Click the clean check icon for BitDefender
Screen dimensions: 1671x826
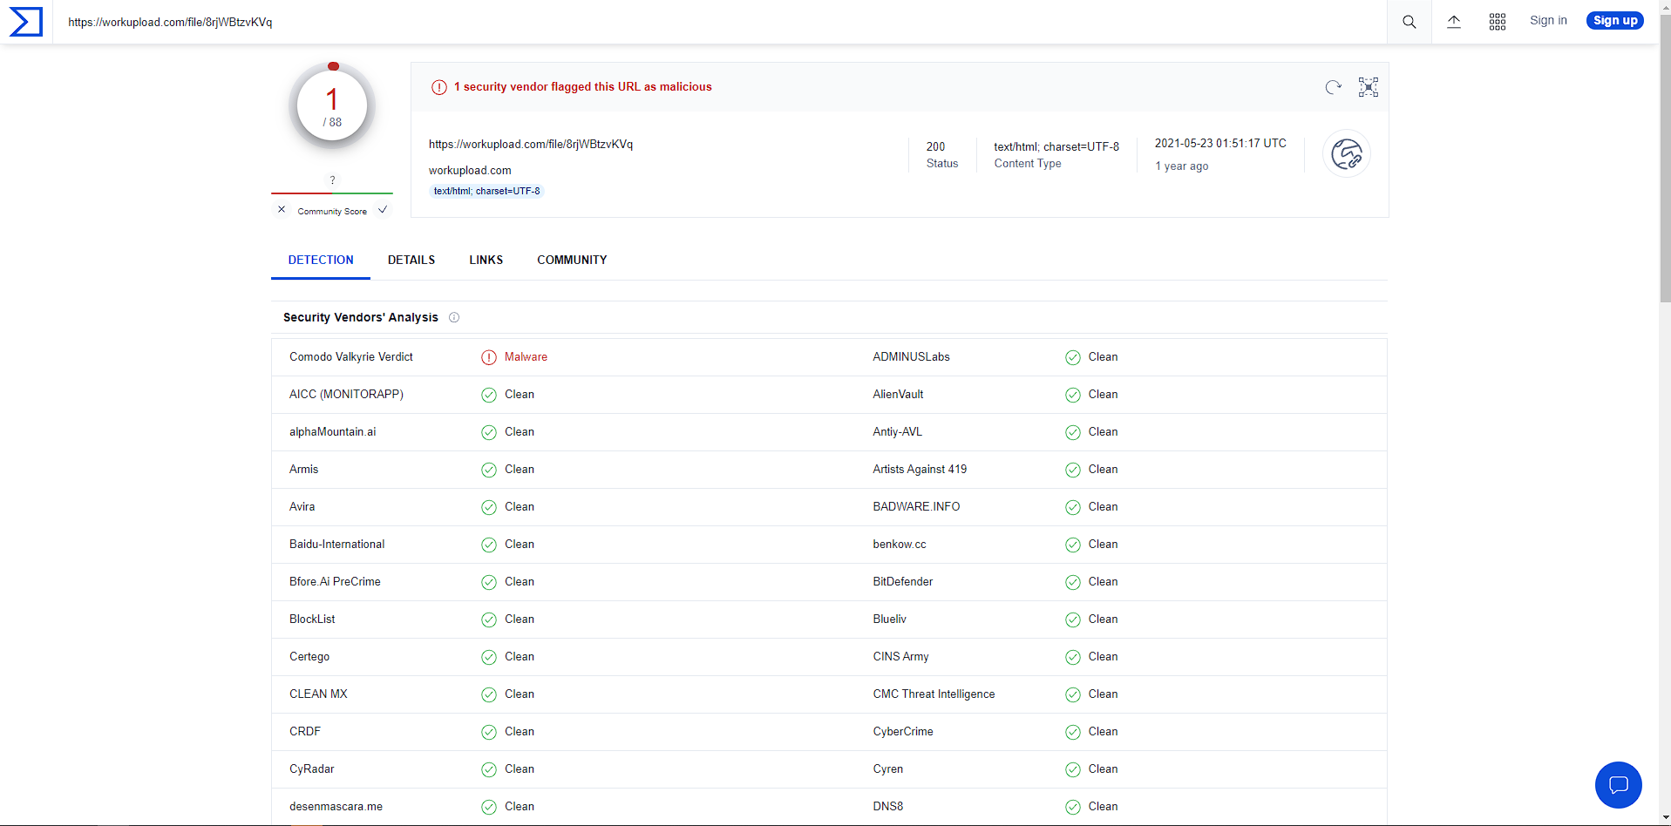click(x=1073, y=582)
